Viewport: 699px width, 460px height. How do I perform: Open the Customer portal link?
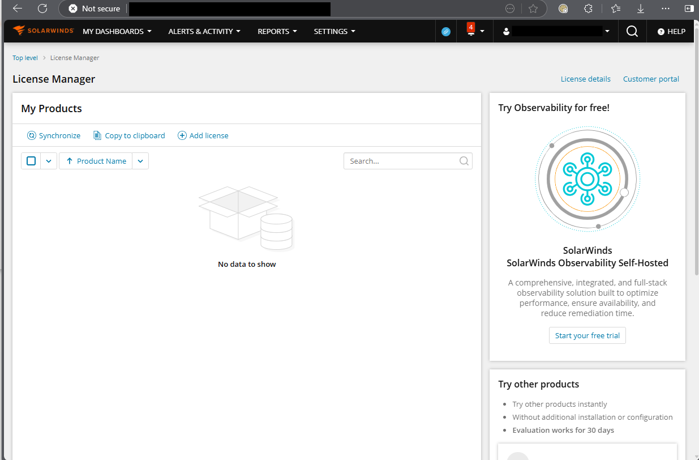tap(651, 79)
